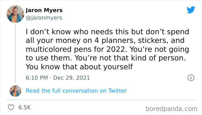Click "You're not that kind of person"
The height and width of the screenshot is (115, 202).
[x=129, y=58]
